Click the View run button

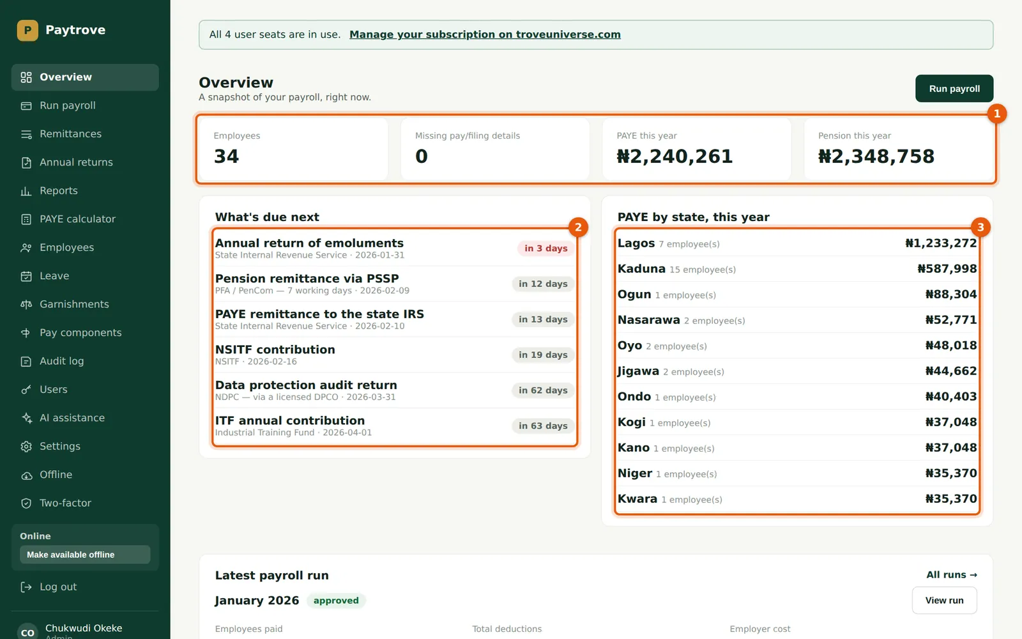click(x=944, y=601)
